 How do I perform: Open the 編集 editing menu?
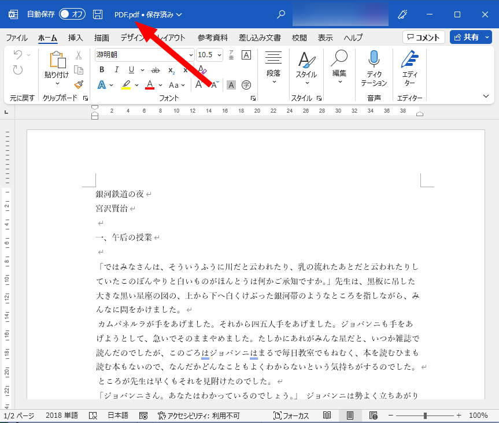pyautogui.click(x=339, y=68)
